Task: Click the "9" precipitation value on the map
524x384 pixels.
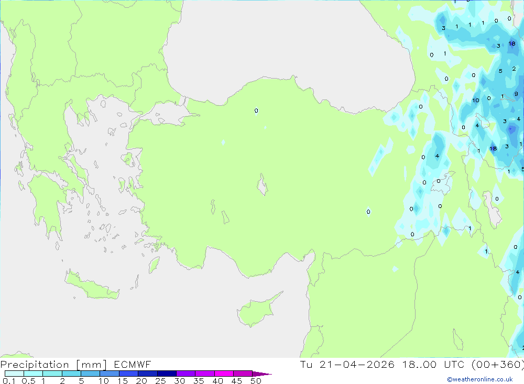Action: [x=516, y=94]
